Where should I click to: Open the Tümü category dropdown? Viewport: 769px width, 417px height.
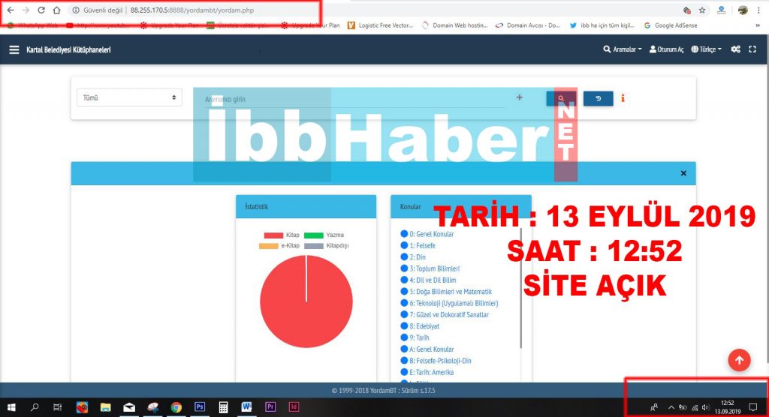129,97
